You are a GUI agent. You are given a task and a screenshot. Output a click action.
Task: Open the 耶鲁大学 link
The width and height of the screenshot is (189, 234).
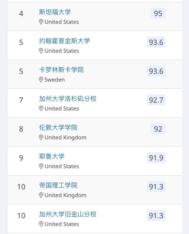click(52, 156)
